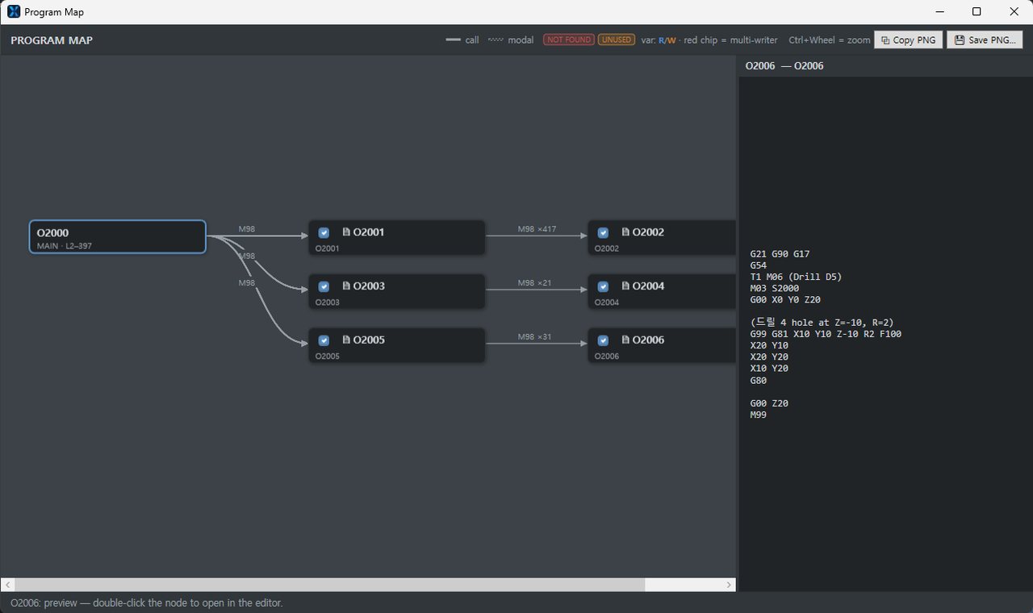Toggle the O2005 node checkbox

coord(324,340)
